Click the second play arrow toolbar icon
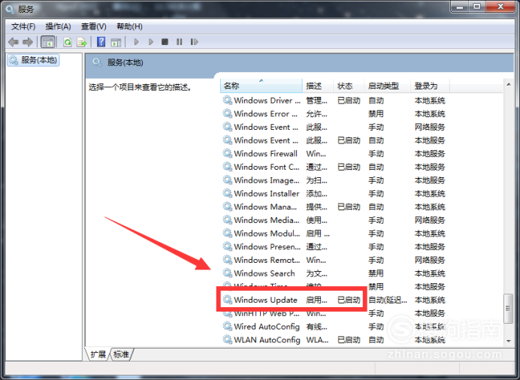 (x=151, y=42)
